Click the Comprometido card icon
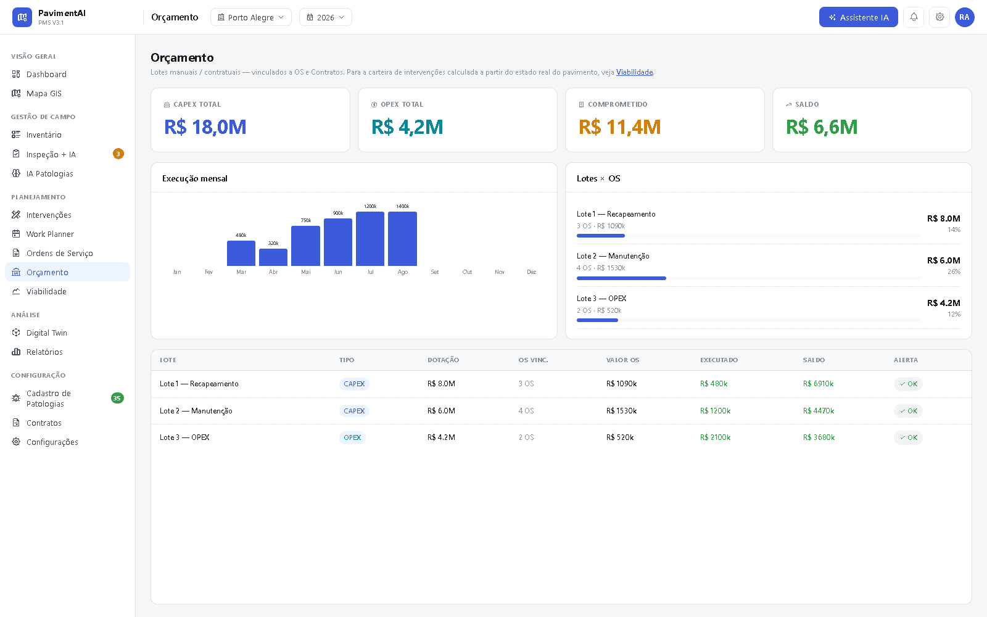Image resolution: width=987 pixels, height=617 pixels. [581, 105]
